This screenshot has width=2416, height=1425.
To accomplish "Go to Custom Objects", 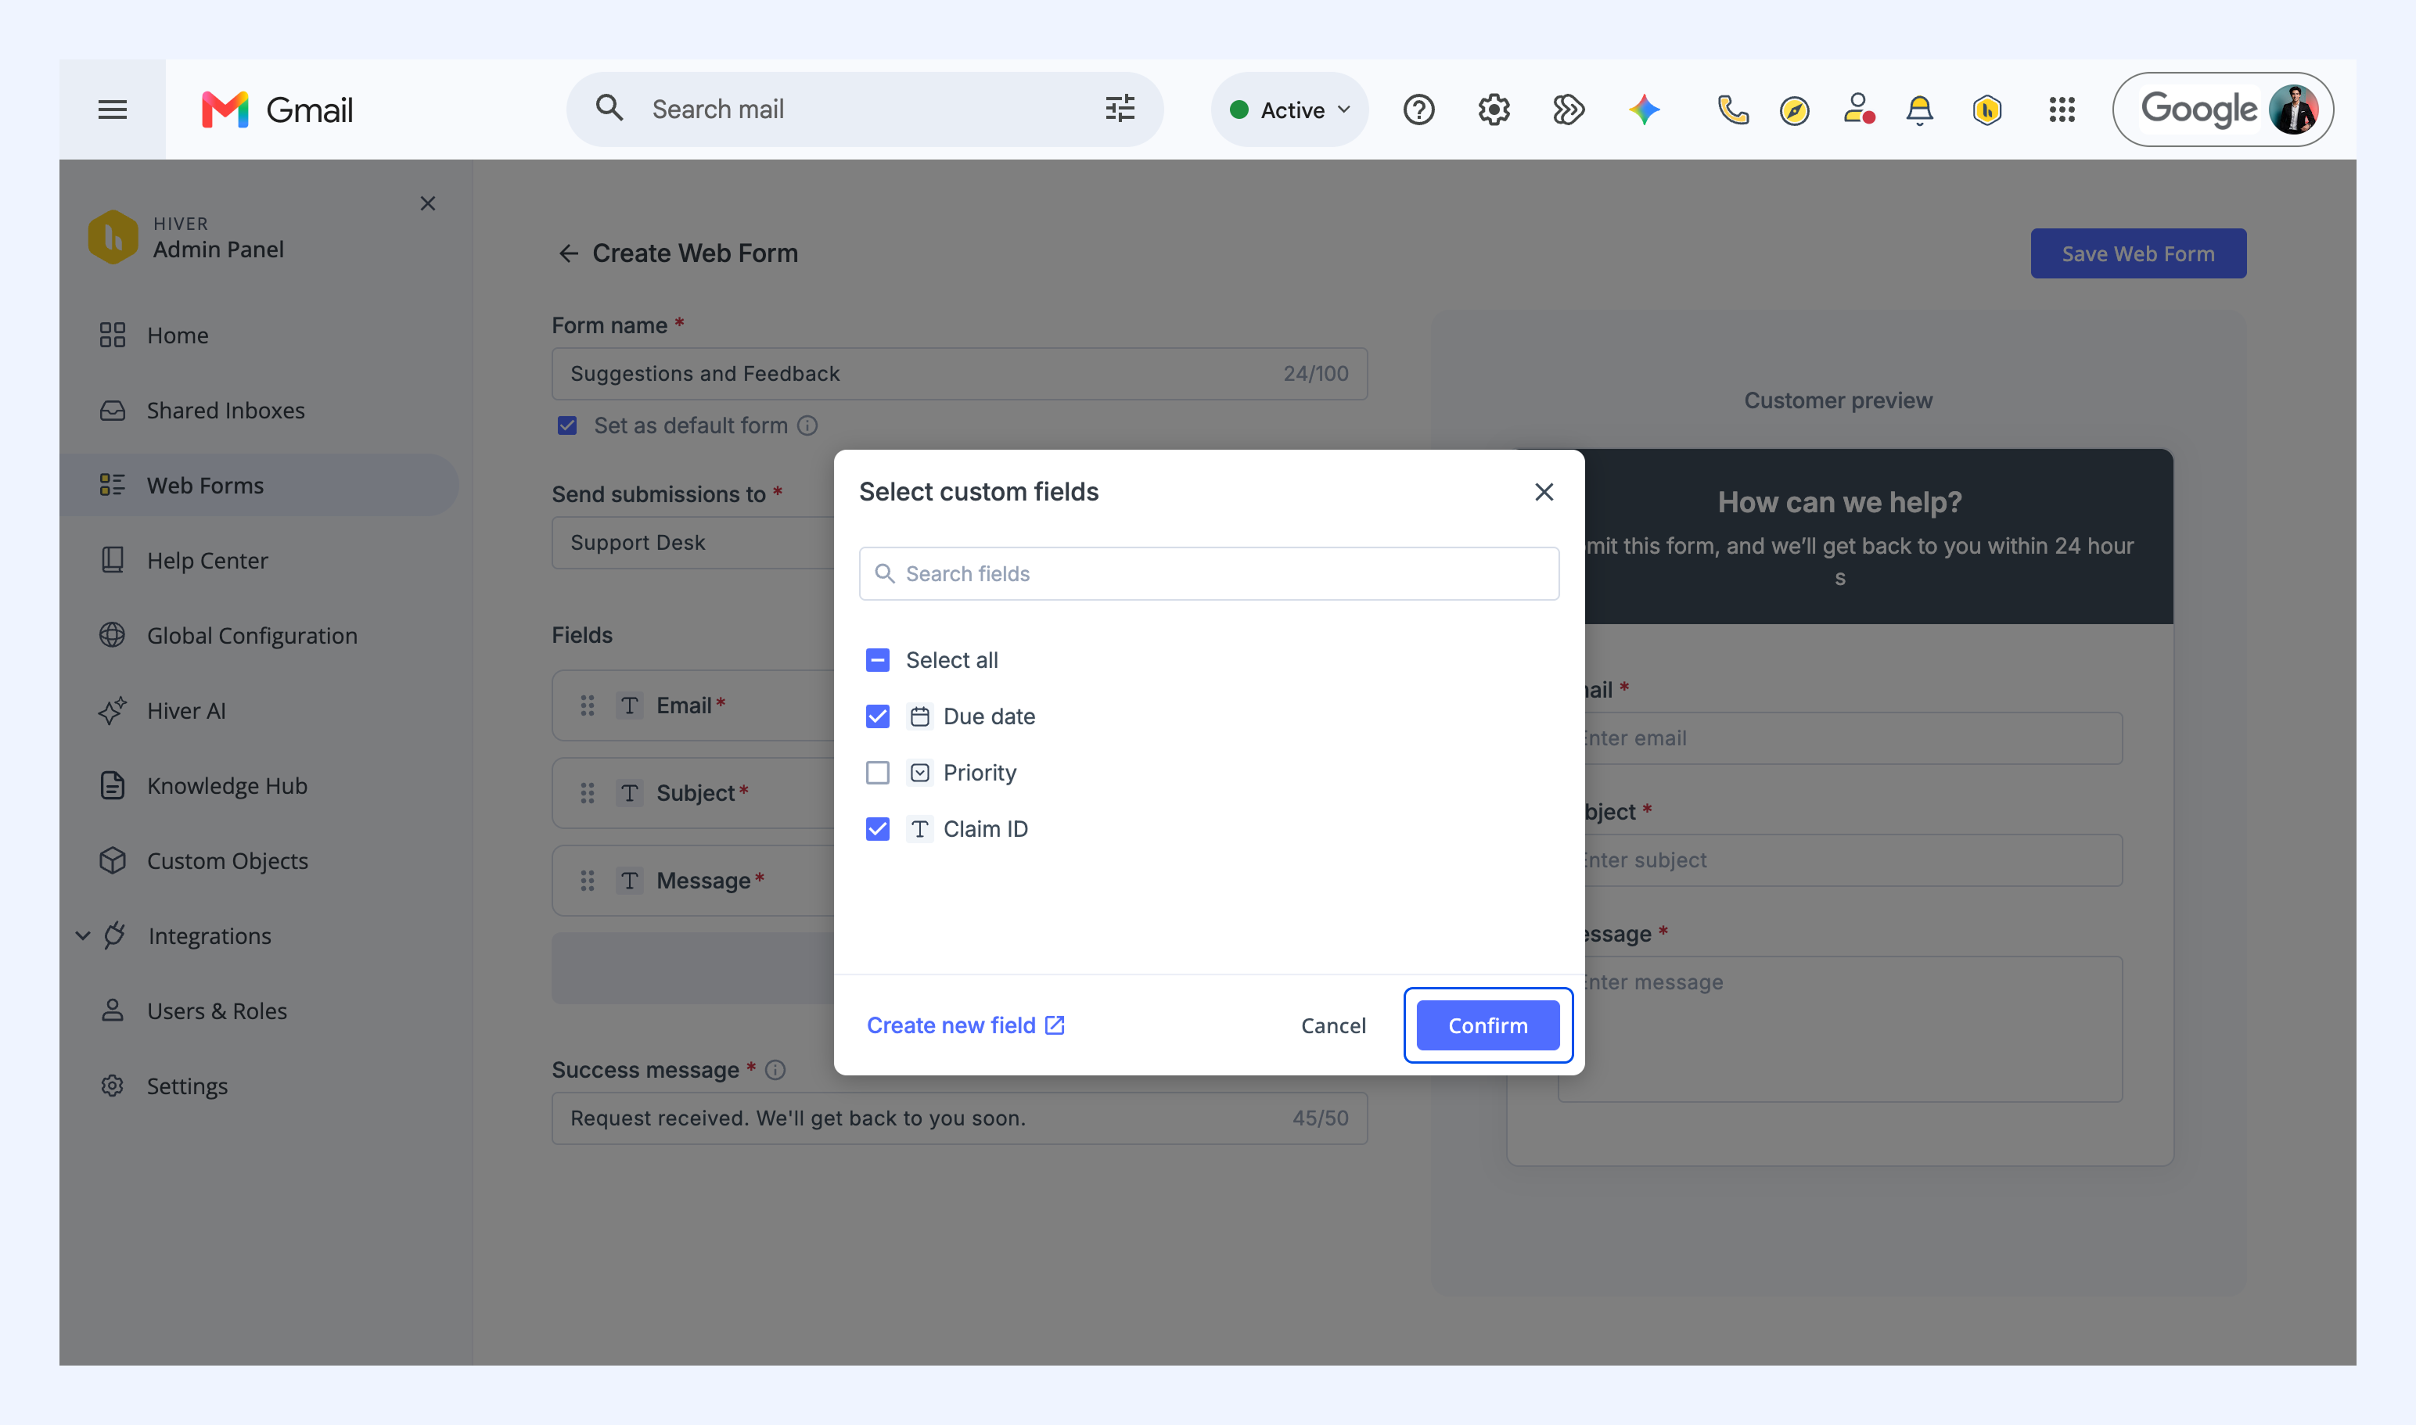I will pos(228,860).
